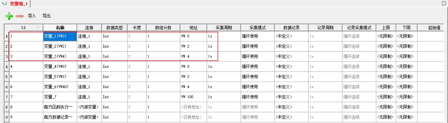Screen dimensions: 448x123
Task: Select the 变量_2(VW2) name cell
Action: click(x=60, y=46)
